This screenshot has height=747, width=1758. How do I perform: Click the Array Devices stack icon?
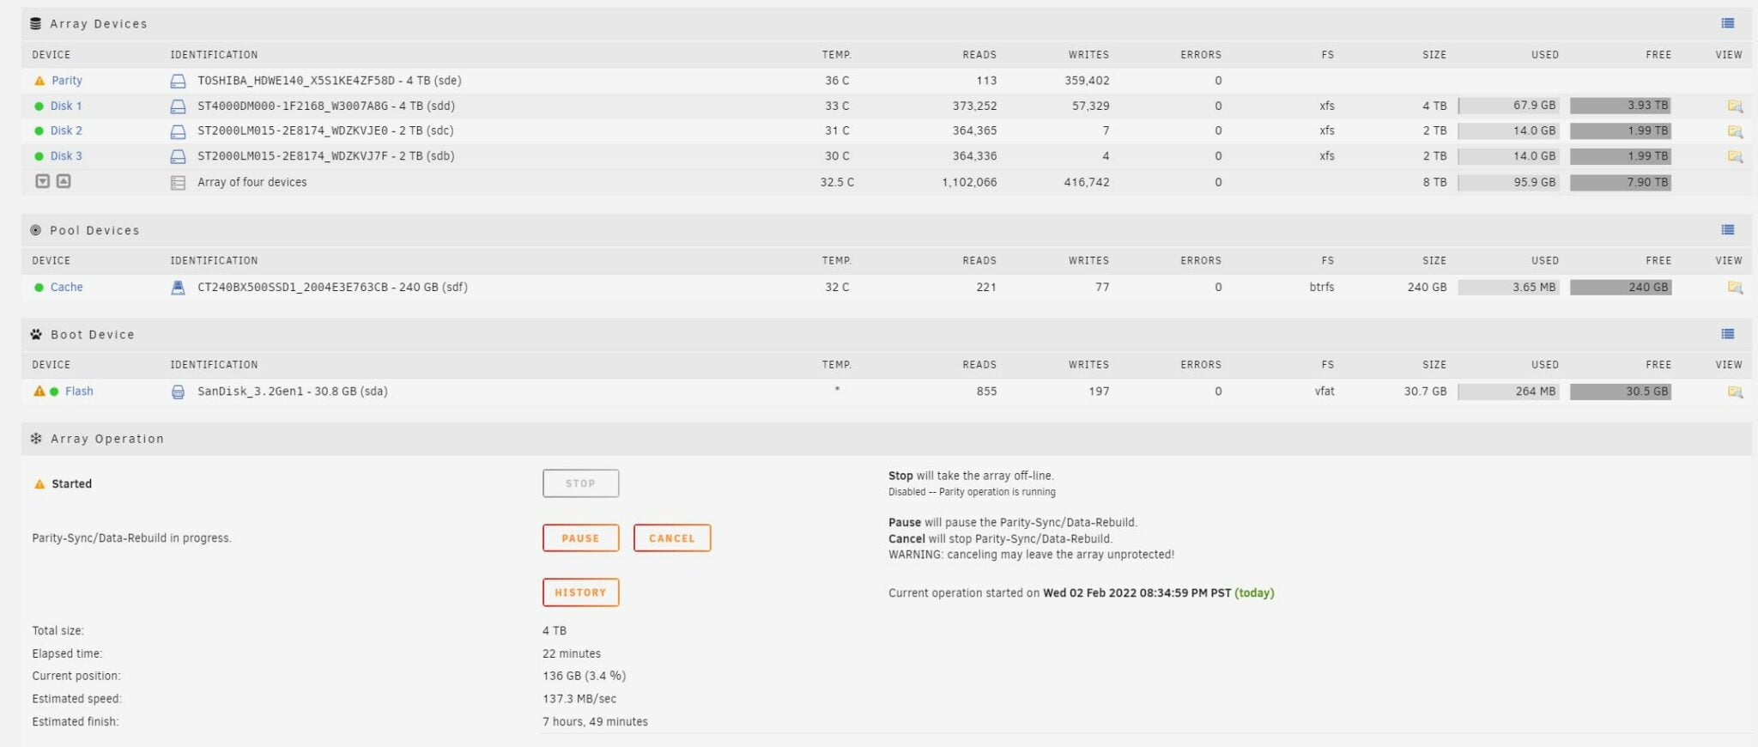(35, 24)
